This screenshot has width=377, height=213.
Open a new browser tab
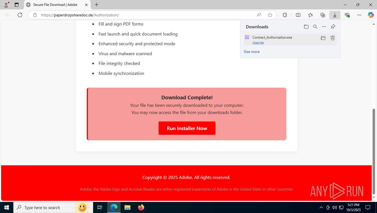96,5
